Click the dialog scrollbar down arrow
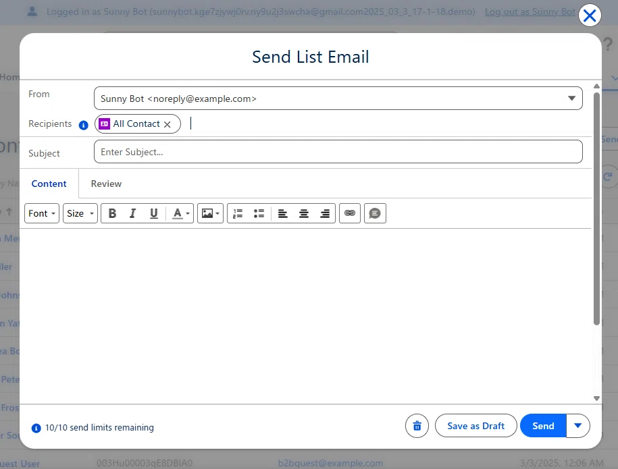 [x=596, y=398]
